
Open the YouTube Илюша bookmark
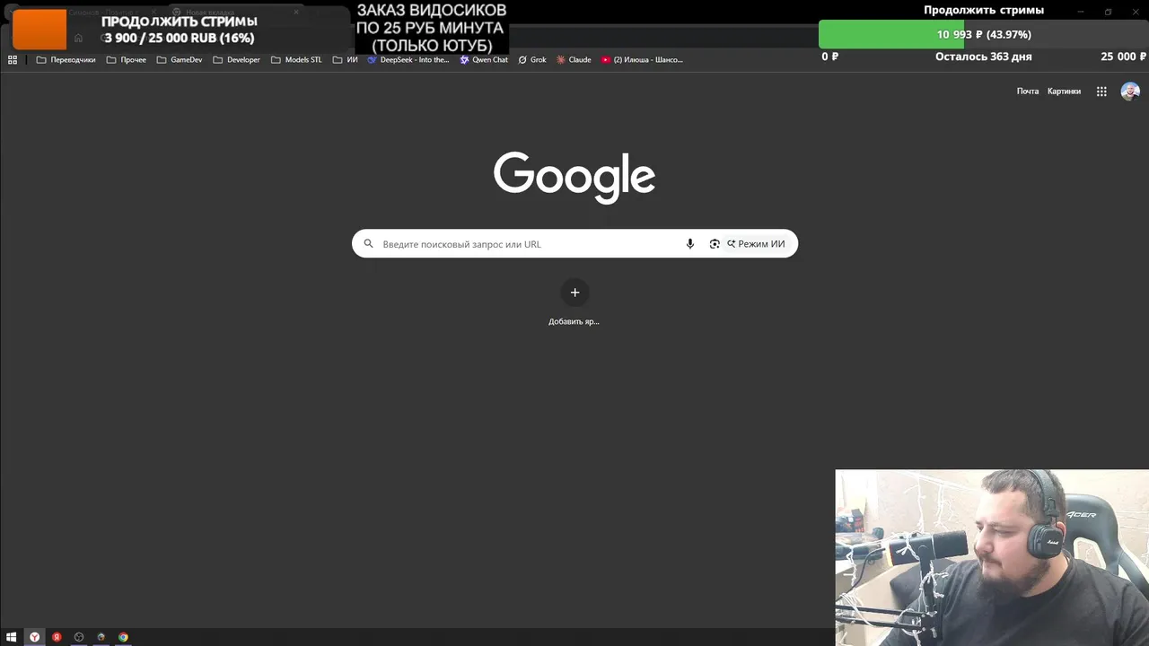[642, 60]
